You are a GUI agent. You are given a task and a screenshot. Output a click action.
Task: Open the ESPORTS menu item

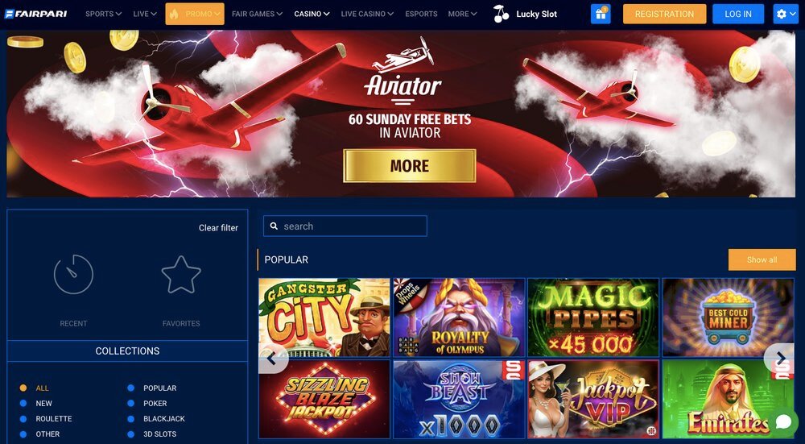pos(421,14)
